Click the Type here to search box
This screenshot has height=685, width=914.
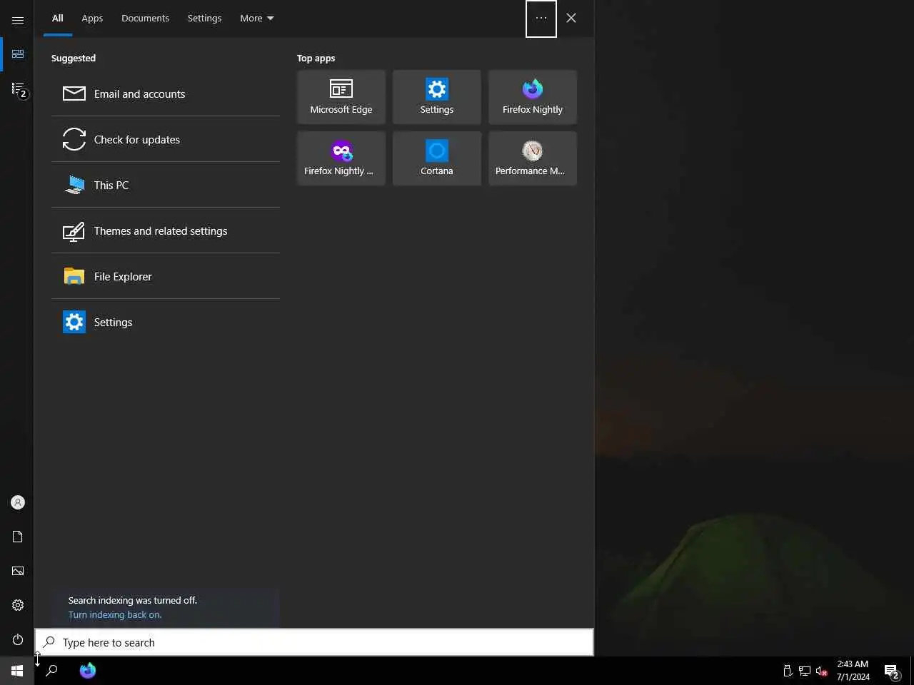click(x=314, y=642)
